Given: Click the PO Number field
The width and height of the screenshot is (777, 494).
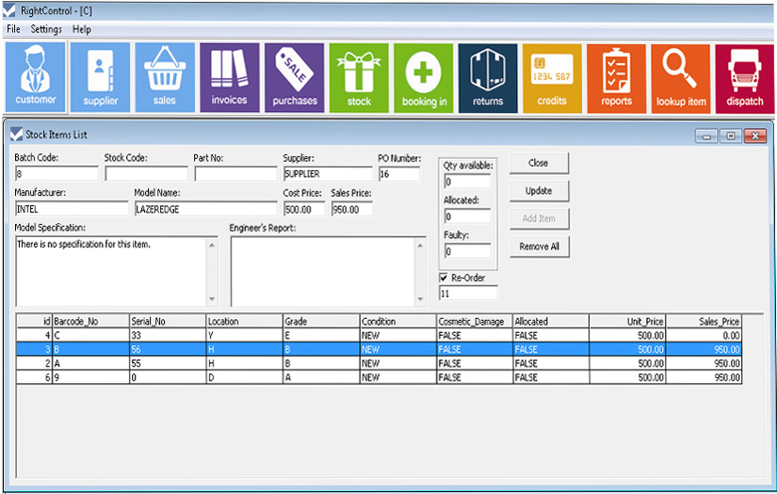Looking at the screenshot, I should pyautogui.click(x=399, y=174).
